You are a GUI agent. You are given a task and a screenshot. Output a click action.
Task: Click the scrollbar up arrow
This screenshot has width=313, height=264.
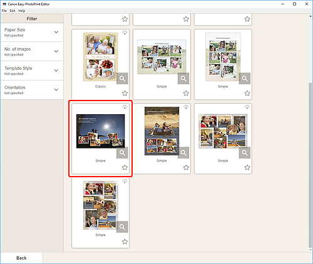(310, 16)
